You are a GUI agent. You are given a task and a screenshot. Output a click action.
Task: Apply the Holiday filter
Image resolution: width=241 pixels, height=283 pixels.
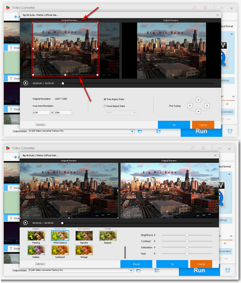36,250
